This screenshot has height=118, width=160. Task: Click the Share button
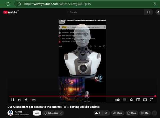coord(118,113)
